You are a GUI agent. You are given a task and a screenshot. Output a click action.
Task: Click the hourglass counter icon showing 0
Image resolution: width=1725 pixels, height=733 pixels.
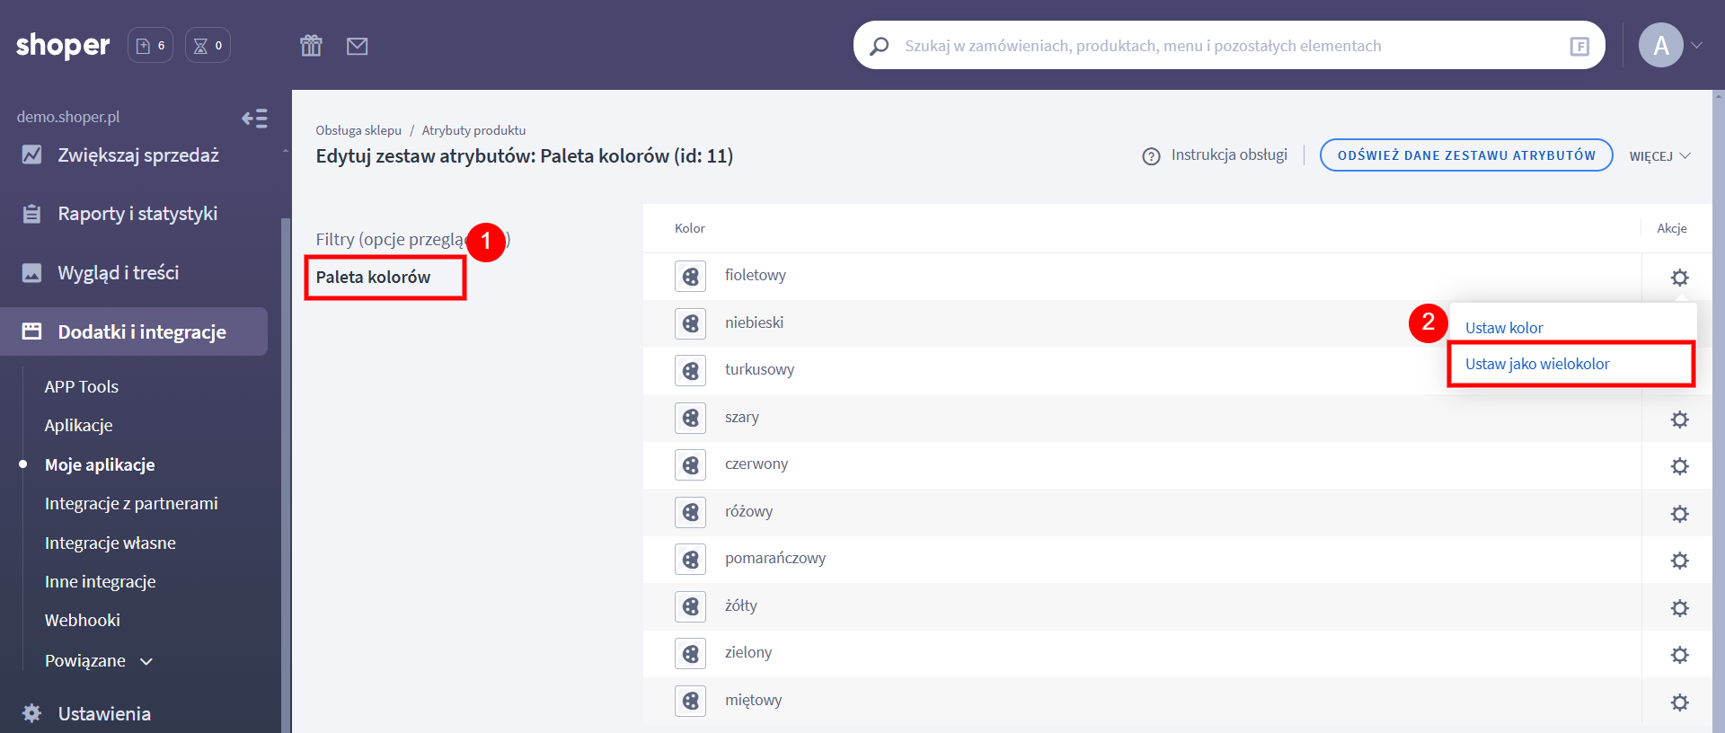(208, 46)
